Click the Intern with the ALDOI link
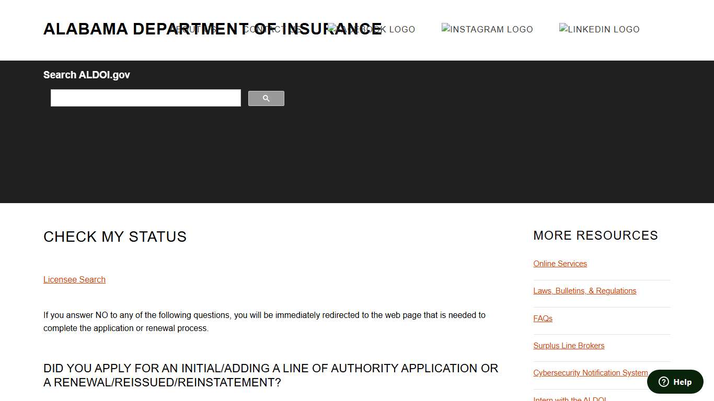The image size is (714, 401). point(569,399)
